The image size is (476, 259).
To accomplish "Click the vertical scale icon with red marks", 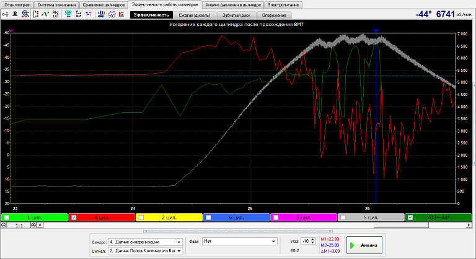I will pyautogui.click(x=36, y=14).
